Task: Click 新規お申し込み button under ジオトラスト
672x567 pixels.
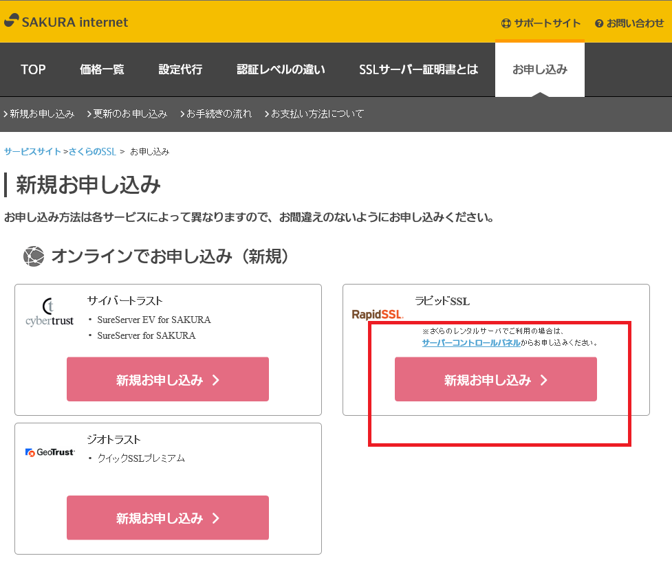Action: point(168,518)
